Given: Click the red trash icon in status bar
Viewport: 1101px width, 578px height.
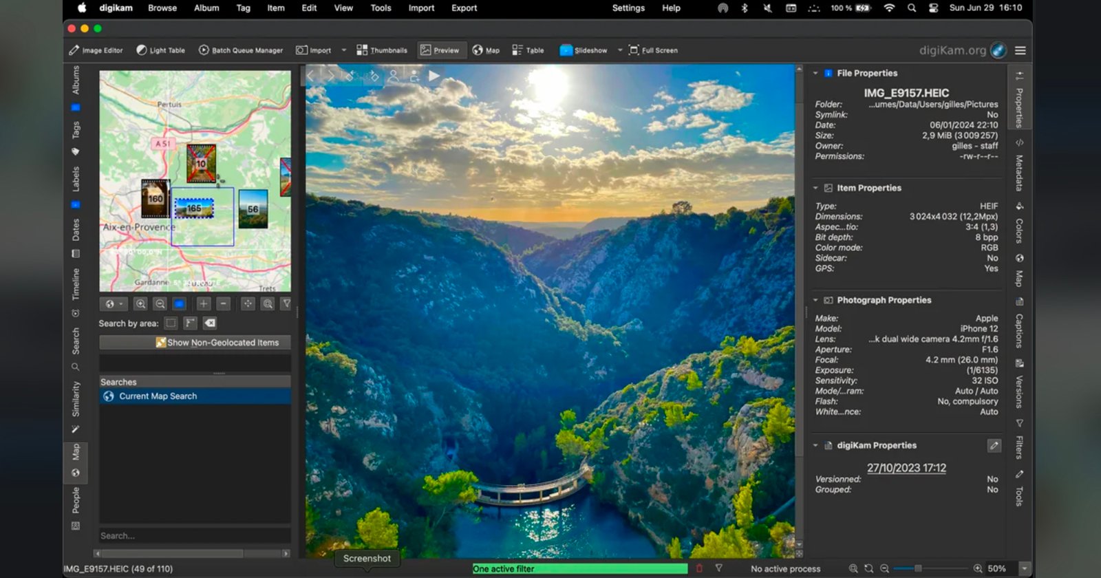Looking at the screenshot, I should coord(699,568).
